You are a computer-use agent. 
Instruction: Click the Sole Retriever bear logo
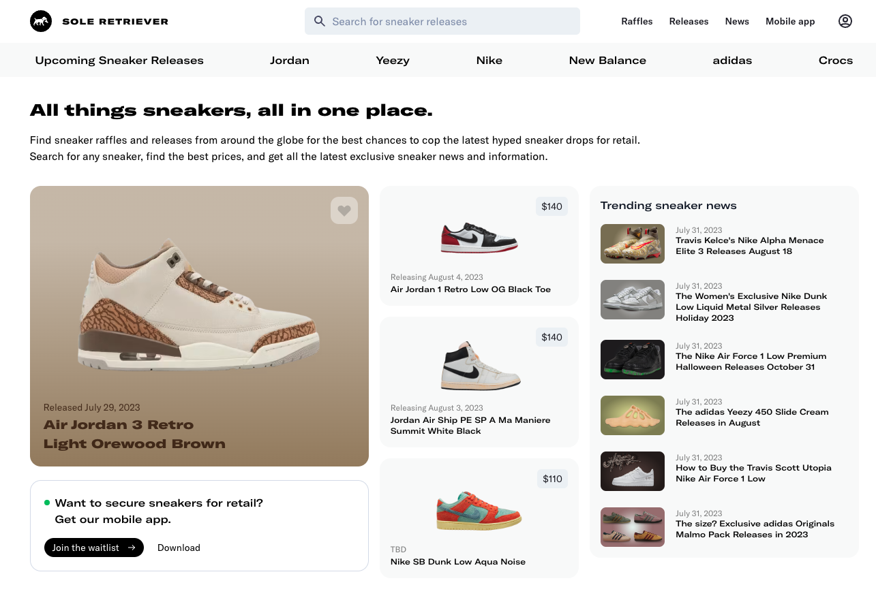point(41,21)
